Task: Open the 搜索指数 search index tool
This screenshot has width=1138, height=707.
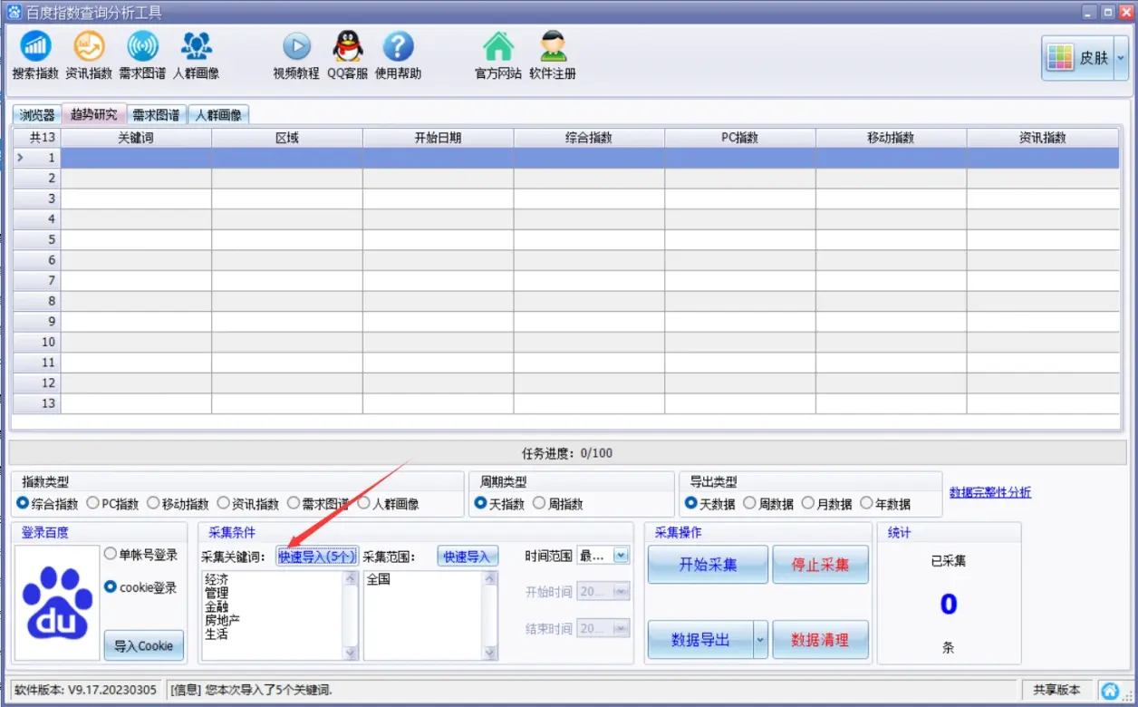Action: coord(36,56)
